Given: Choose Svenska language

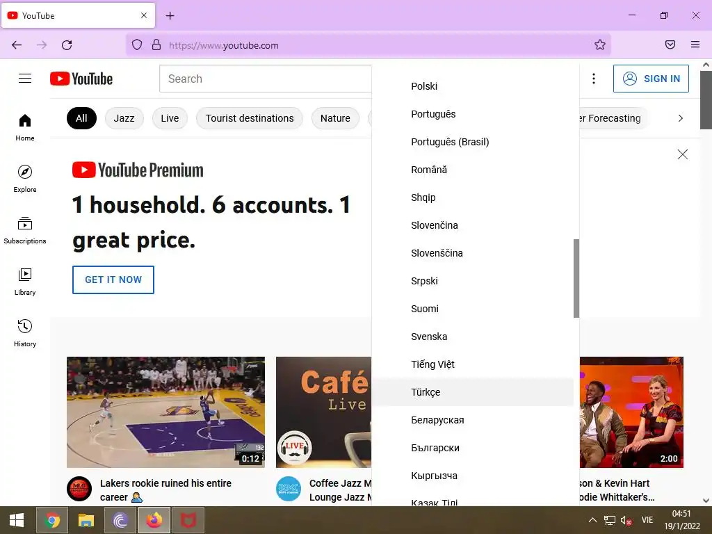Looking at the screenshot, I should point(473,337).
